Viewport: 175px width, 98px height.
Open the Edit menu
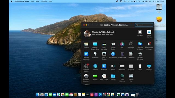coord(32,1)
